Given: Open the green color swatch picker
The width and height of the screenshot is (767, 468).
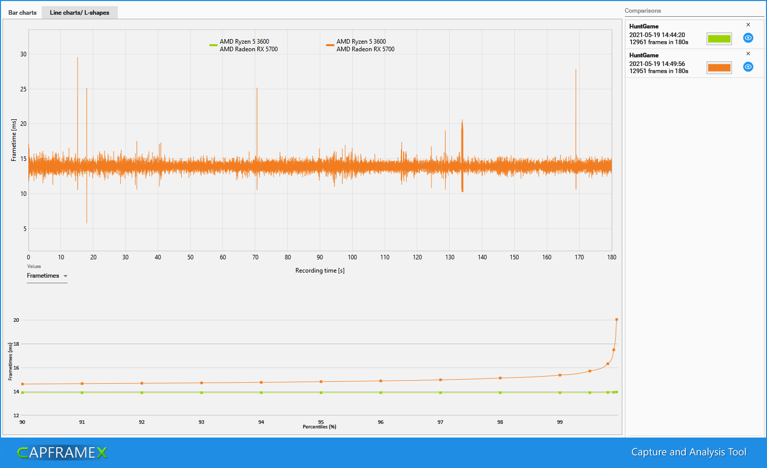Looking at the screenshot, I should point(719,39).
